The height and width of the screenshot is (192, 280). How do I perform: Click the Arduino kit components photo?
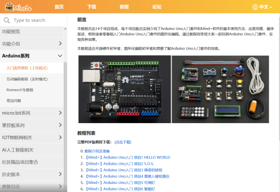tap(220, 89)
